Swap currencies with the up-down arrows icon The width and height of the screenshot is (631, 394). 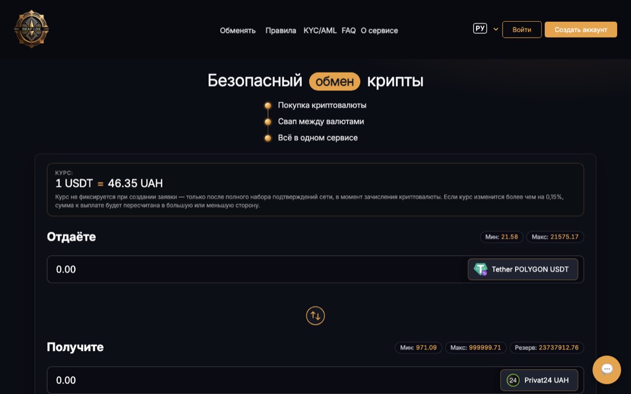315,315
